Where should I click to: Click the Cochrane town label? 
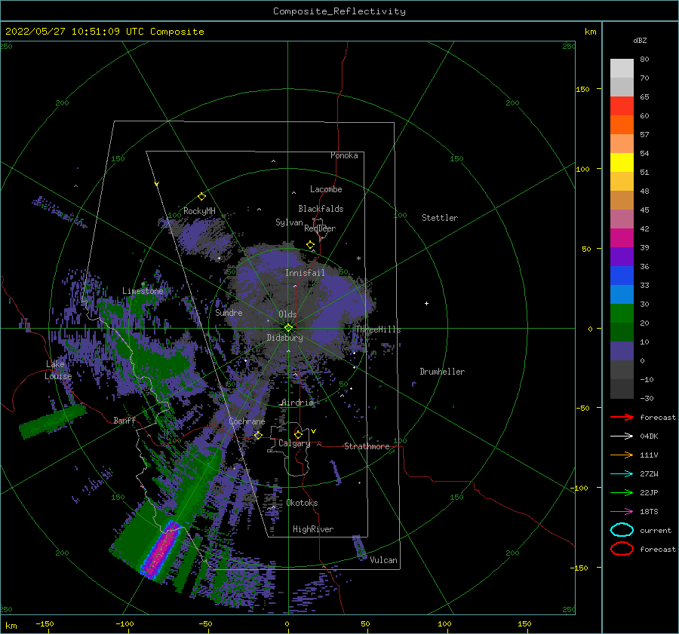pyautogui.click(x=247, y=421)
